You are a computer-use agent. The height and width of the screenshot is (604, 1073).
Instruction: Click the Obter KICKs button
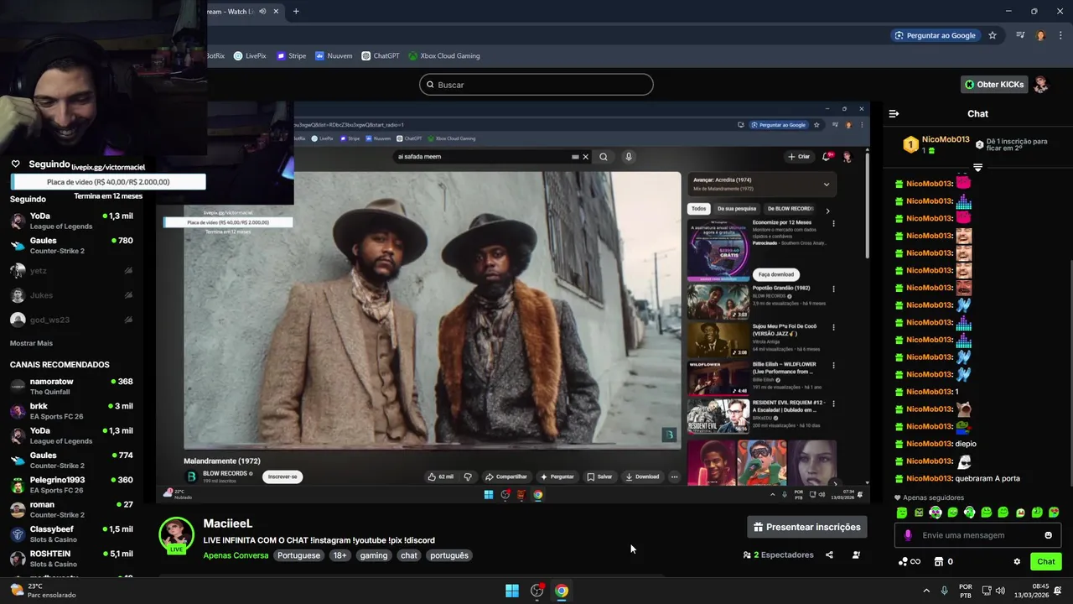[x=994, y=84]
